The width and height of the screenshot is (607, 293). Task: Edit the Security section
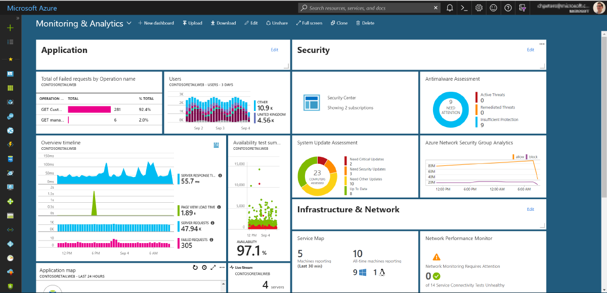530,50
